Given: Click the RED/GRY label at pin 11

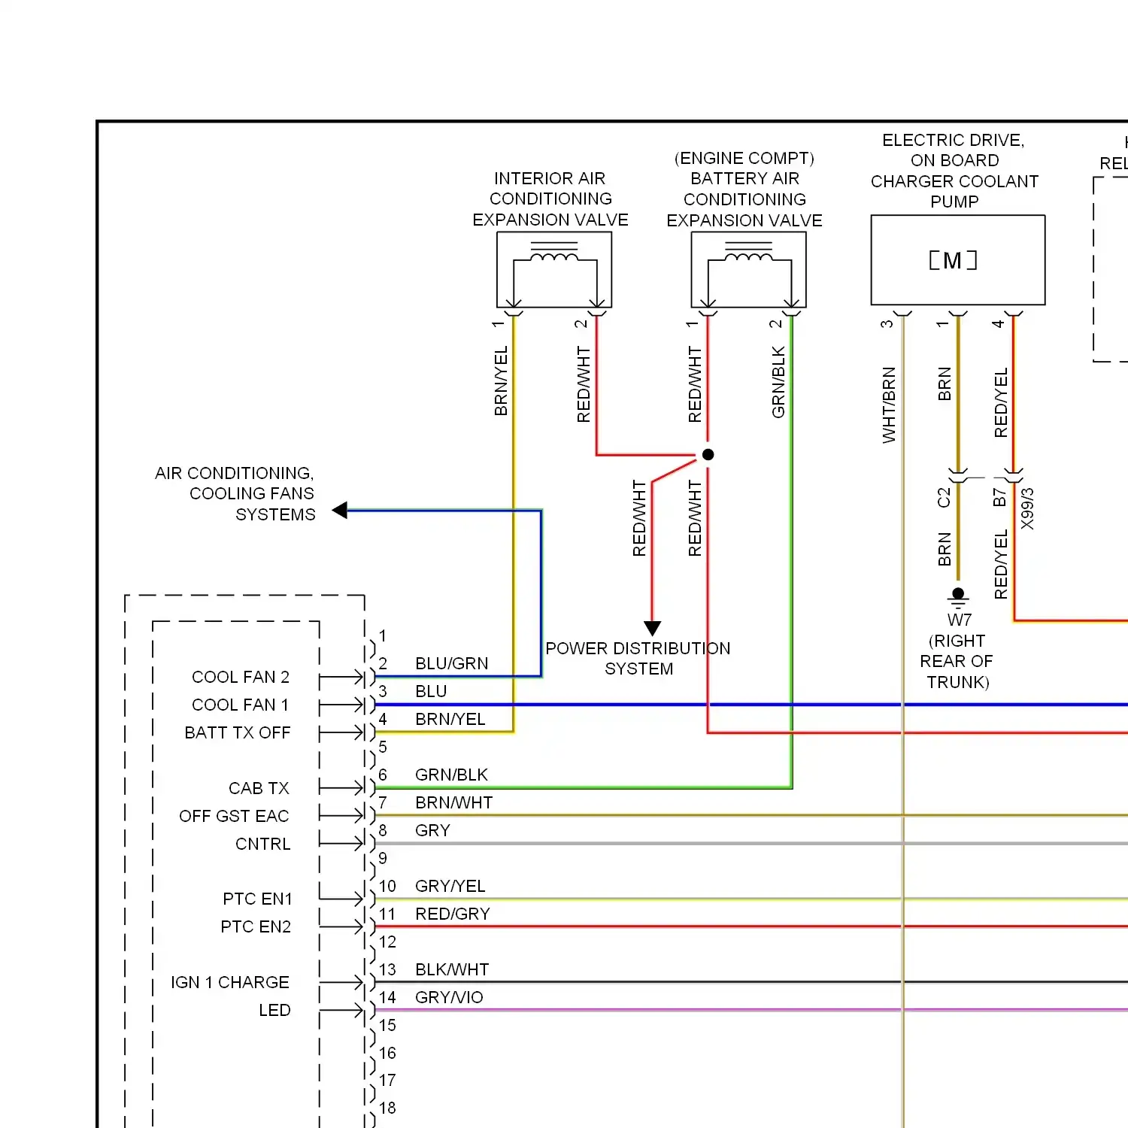Looking at the screenshot, I should 452,914.
